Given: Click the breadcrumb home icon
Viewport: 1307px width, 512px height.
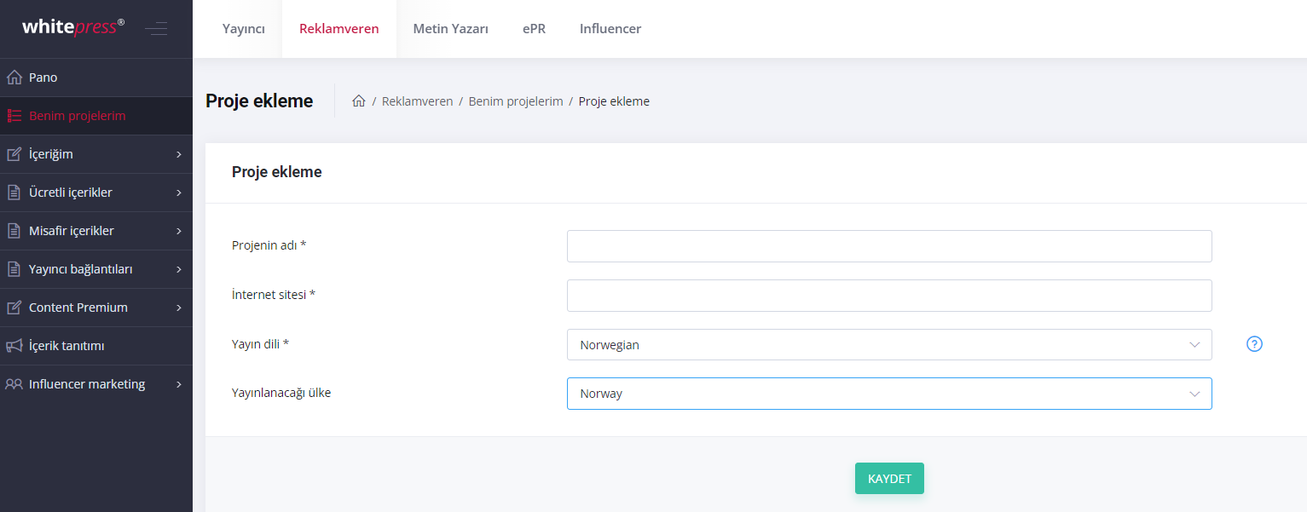Looking at the screenshot, I should (359, 101).
